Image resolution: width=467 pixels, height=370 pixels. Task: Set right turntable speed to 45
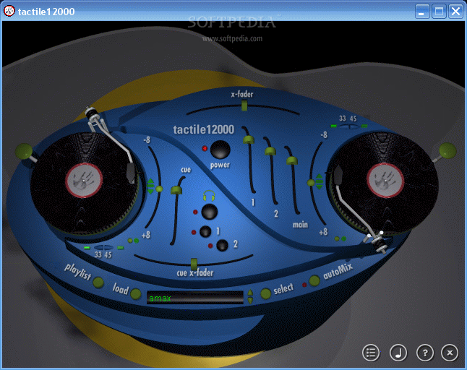(354, 126)
